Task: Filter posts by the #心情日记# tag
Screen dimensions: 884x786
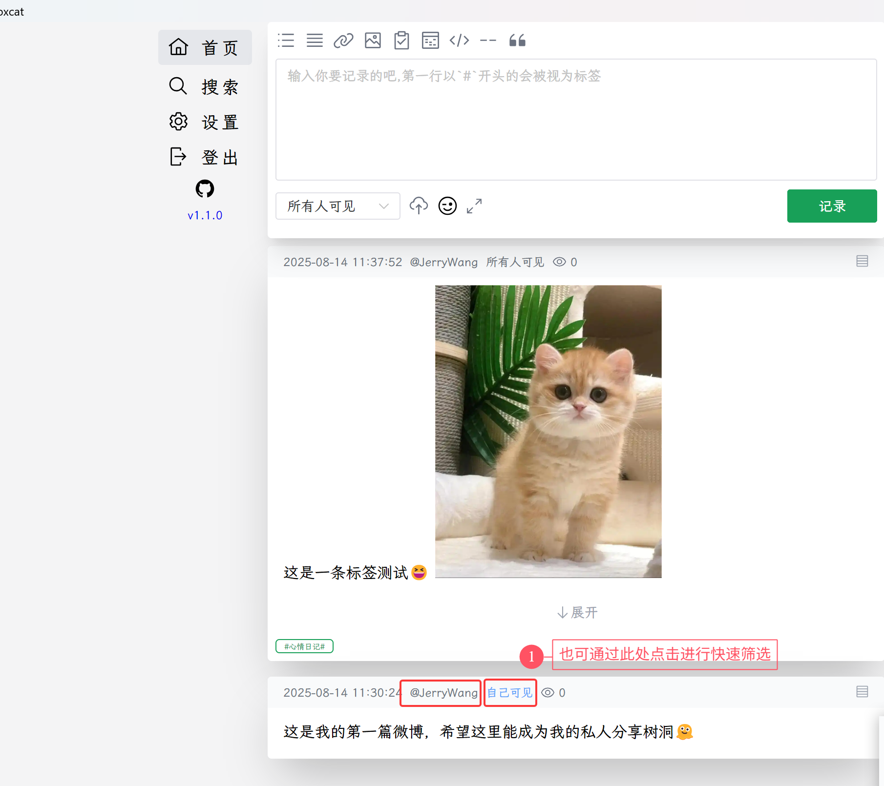Action: click(304, 646)
